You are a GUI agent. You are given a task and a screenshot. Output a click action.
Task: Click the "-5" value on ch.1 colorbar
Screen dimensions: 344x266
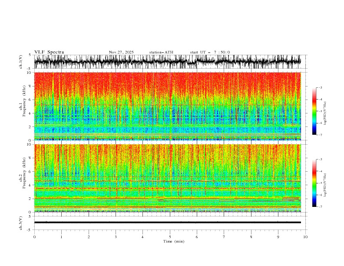click(x=320, y=111)
